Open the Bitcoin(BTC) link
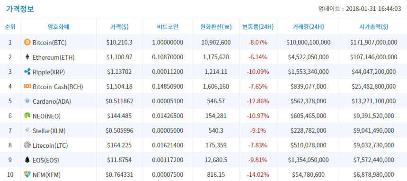The height and width of the screenshot is (181, 407). tap(50, 42)
